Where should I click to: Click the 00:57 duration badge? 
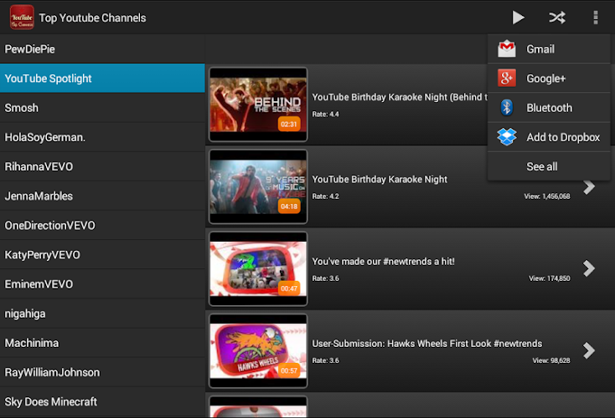coord(289,370)
